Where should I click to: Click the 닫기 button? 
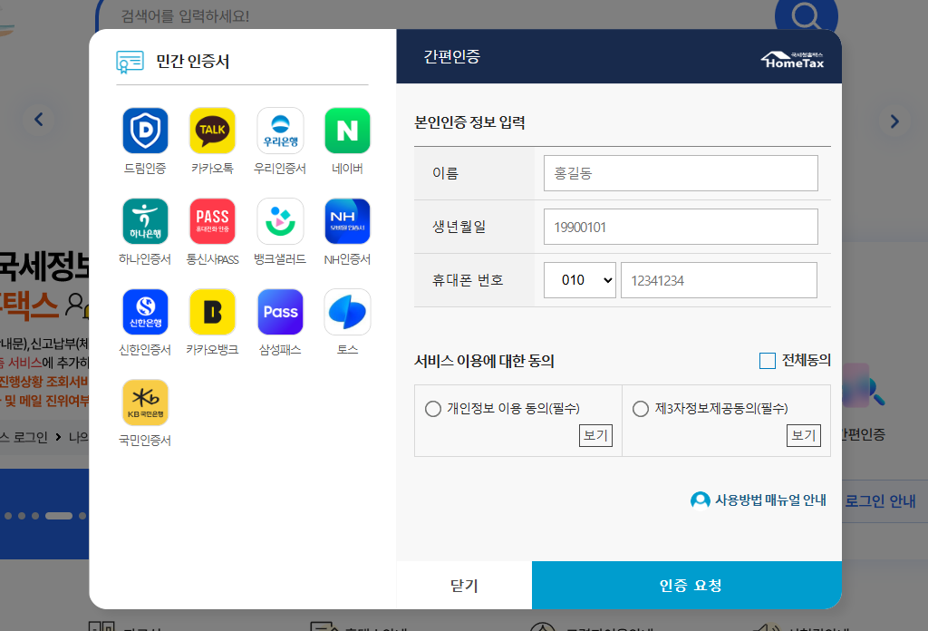(464, 586)
